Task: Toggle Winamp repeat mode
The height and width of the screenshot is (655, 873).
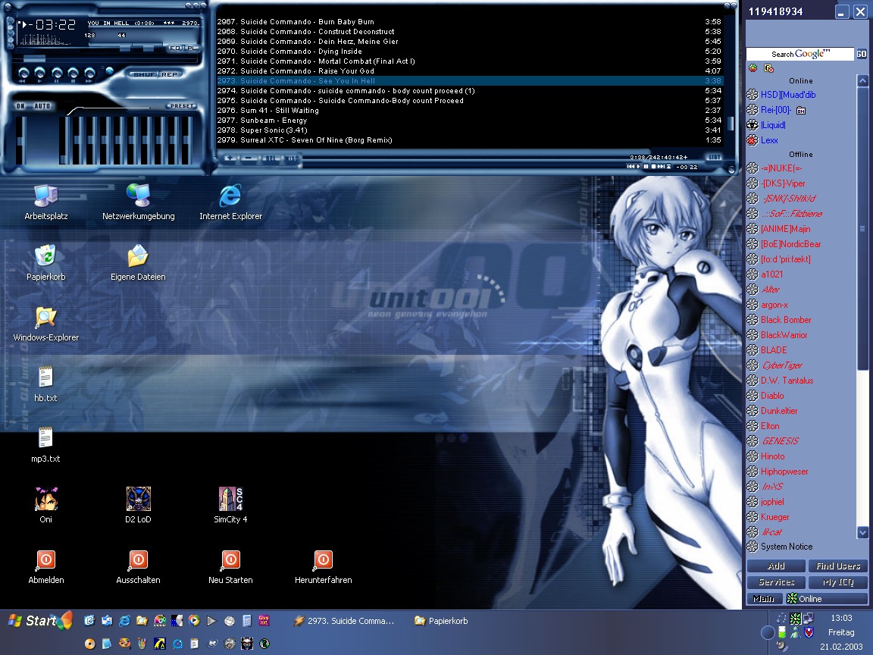Action: coord(169,74)
